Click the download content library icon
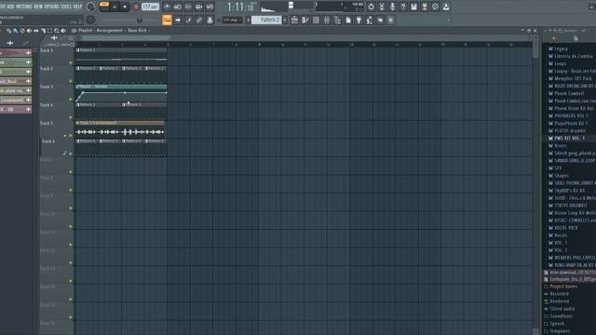The image size is (596, 335). click(446, 7)
